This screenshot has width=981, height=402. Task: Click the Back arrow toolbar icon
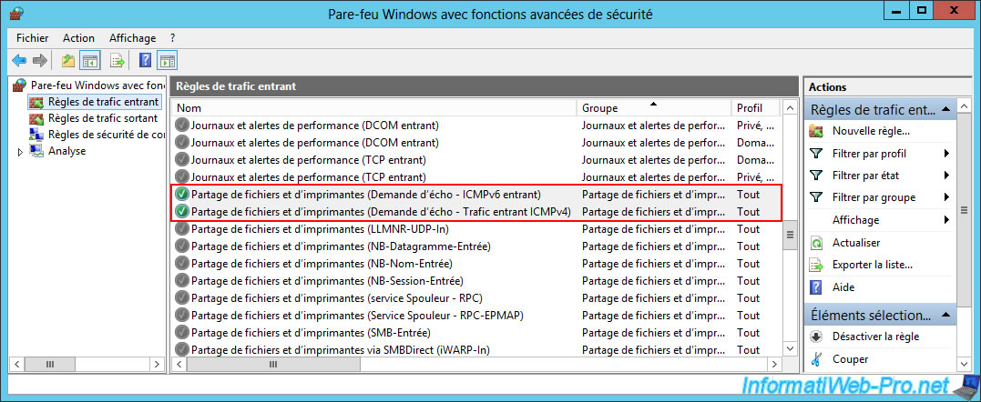(x=19, y=61)
